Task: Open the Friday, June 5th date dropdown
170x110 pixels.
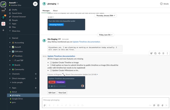Action: tap(106, 35)
